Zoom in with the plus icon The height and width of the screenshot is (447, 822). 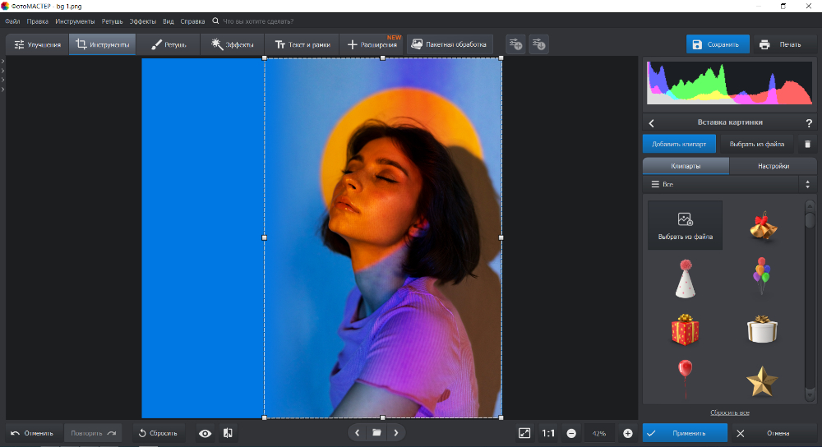[x=628, y=433]
